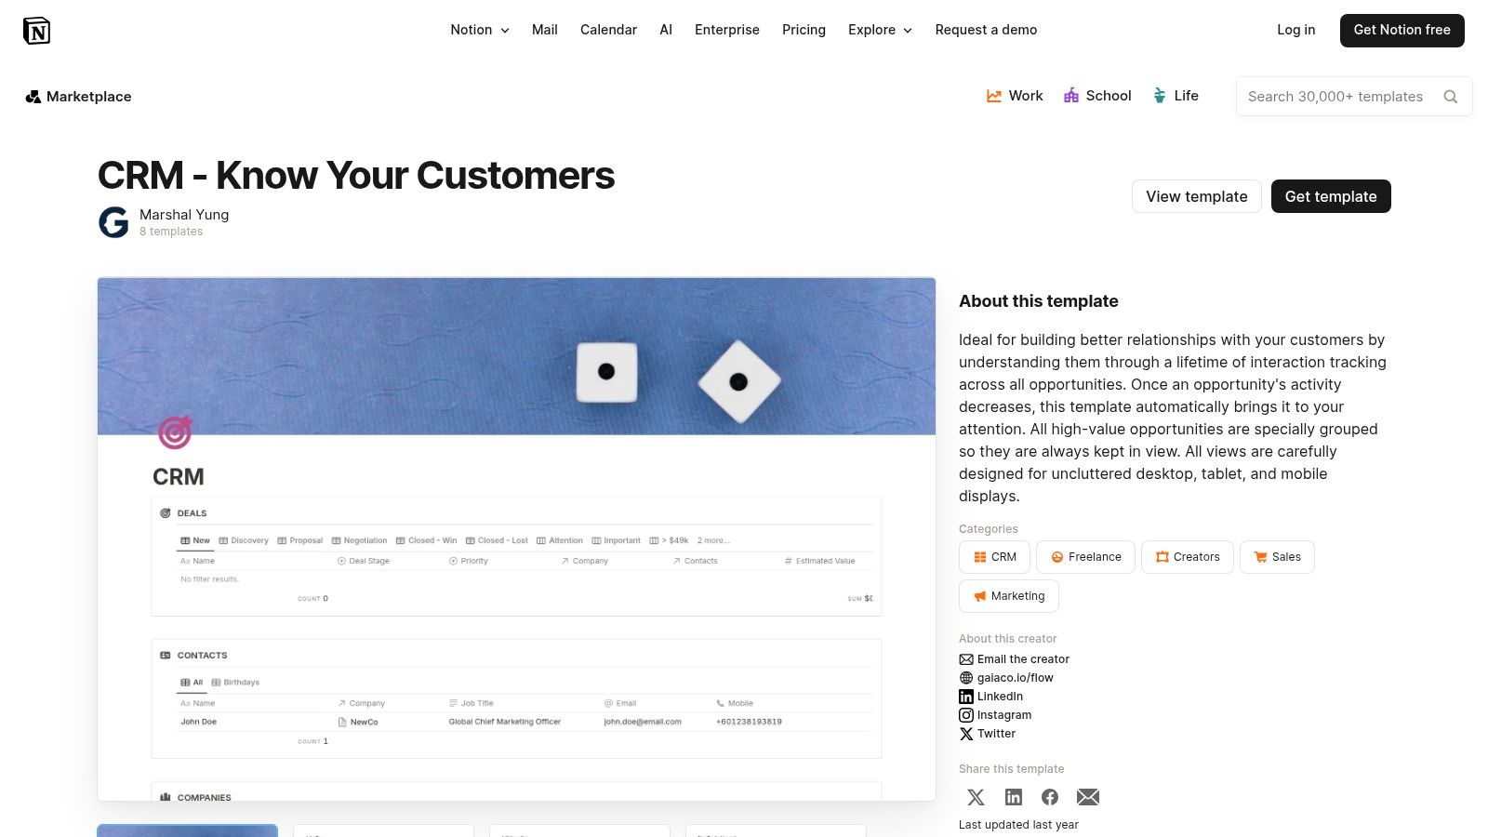Viewport: 1488px width, 837px height.
Task: Expand the Notion dropdown menu
Action: tap(480, 30)
